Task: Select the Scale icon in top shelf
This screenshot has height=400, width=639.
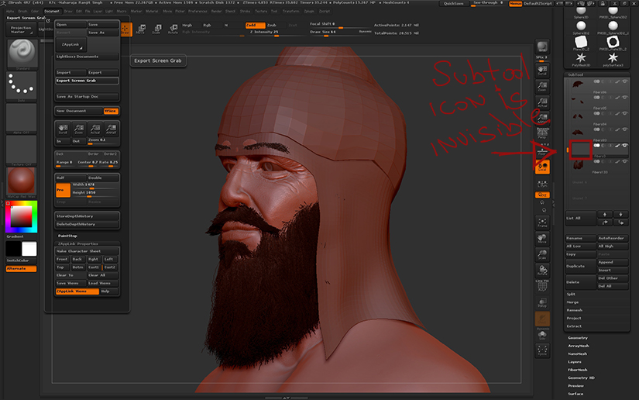Action: [x=156, y=29]
